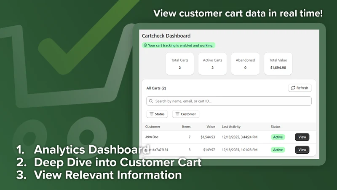Click the All Carts (2) heading
Screen dimensions: 337x190
tap(156, 88)
